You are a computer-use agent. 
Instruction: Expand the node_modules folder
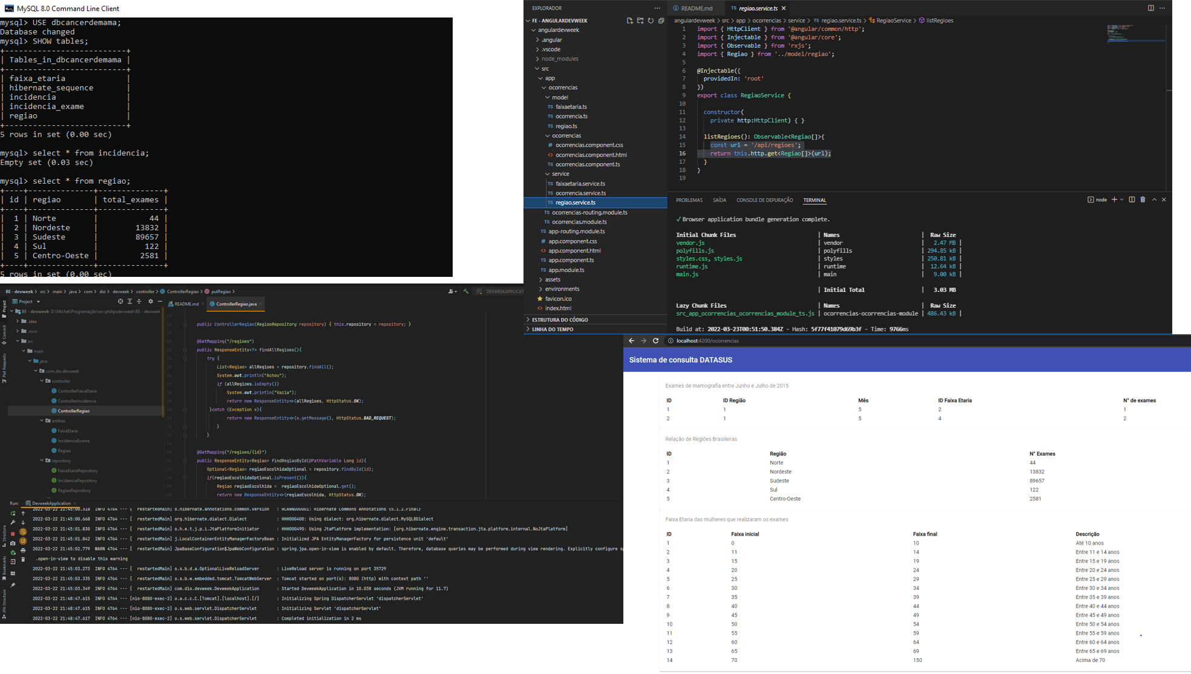(560, 59)
